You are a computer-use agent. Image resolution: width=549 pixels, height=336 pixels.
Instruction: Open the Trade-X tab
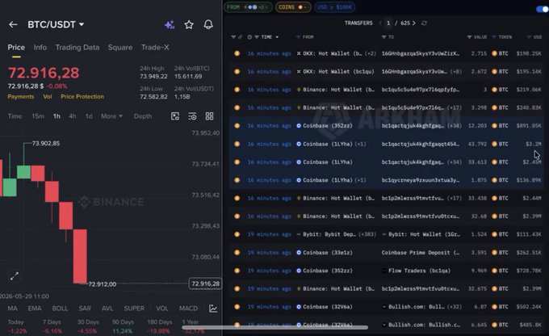[155, 48]
